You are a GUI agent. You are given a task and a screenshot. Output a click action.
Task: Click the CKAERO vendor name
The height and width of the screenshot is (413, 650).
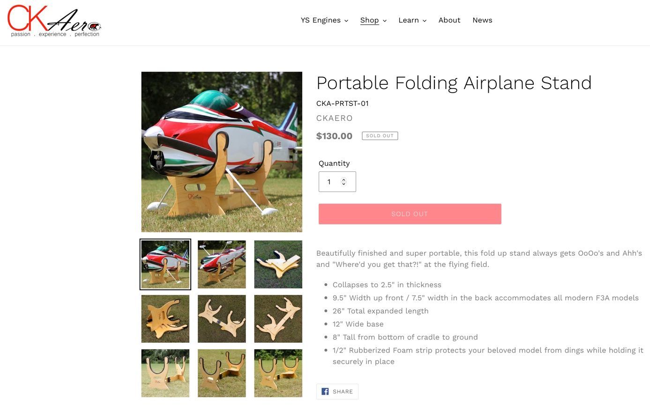334,118
